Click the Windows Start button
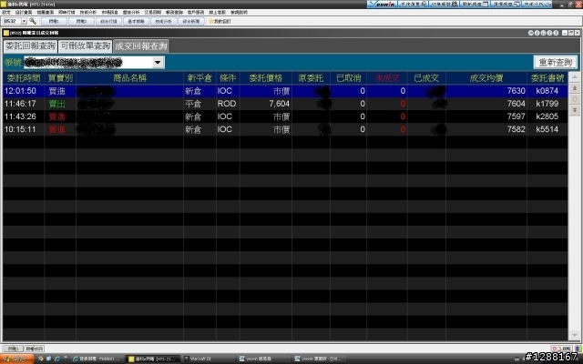The image size is (583, 364). coord(17,359)
